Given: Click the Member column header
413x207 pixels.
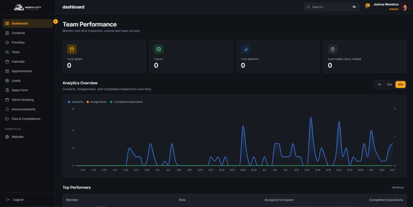Looking at the screenshot, I should point(72,200).
